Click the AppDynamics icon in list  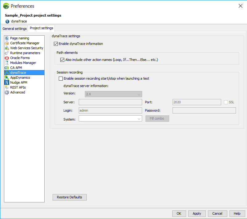(x=7, y=78)
